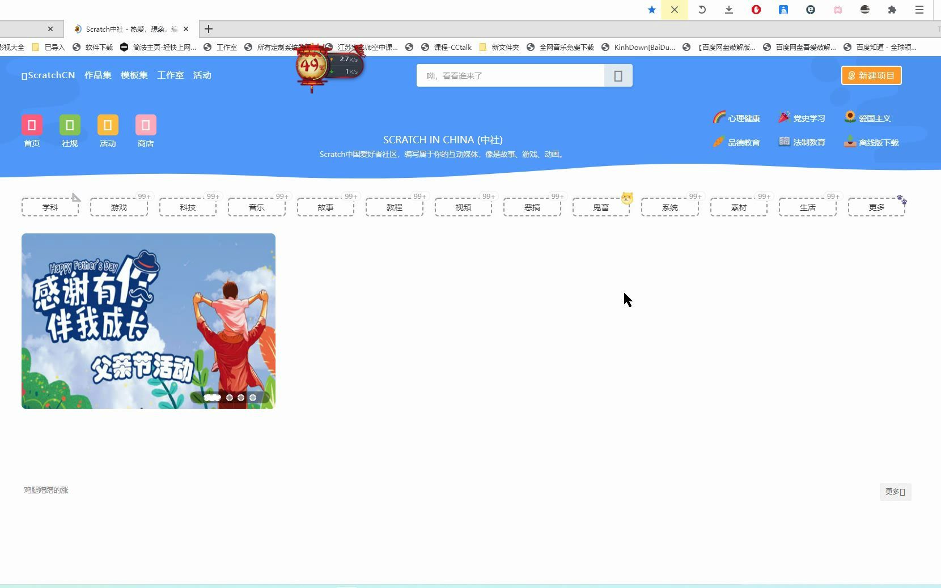
Task: Open the KinhDown bookmark
Action: (x=638, y=47)
